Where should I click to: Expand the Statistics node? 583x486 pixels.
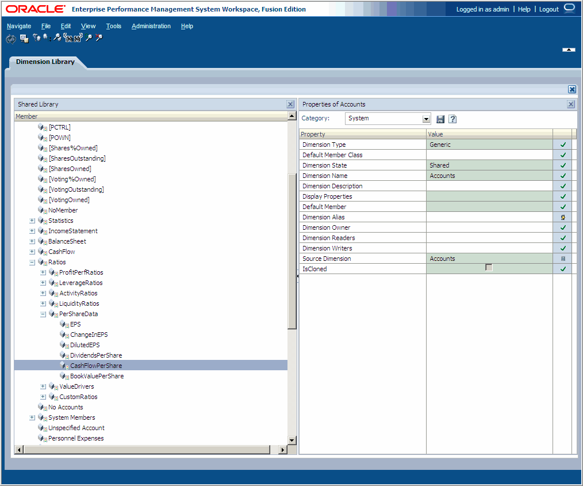(32, 221)
